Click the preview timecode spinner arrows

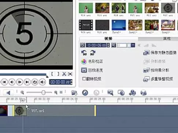tap(71, 82)
